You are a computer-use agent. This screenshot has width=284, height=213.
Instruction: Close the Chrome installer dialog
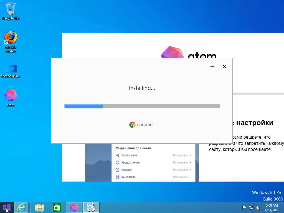[224, 66]
